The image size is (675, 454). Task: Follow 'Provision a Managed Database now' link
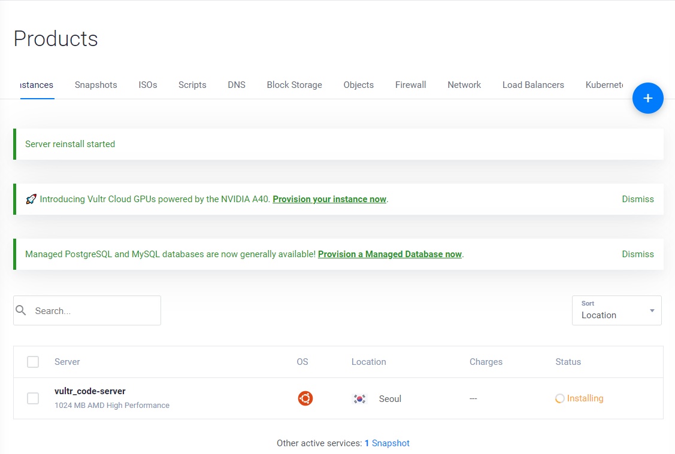point(389,254)
